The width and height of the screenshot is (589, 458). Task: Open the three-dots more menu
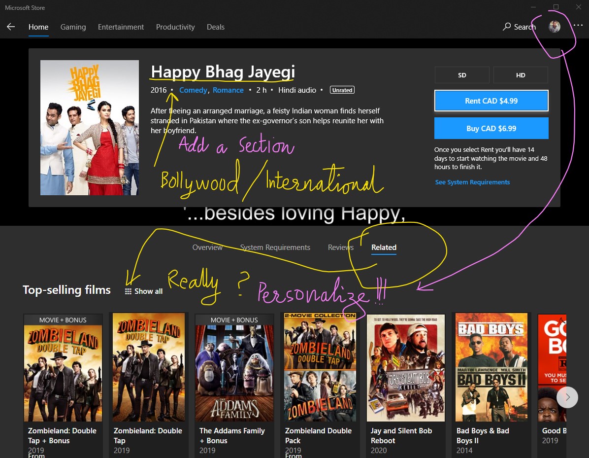578,25
